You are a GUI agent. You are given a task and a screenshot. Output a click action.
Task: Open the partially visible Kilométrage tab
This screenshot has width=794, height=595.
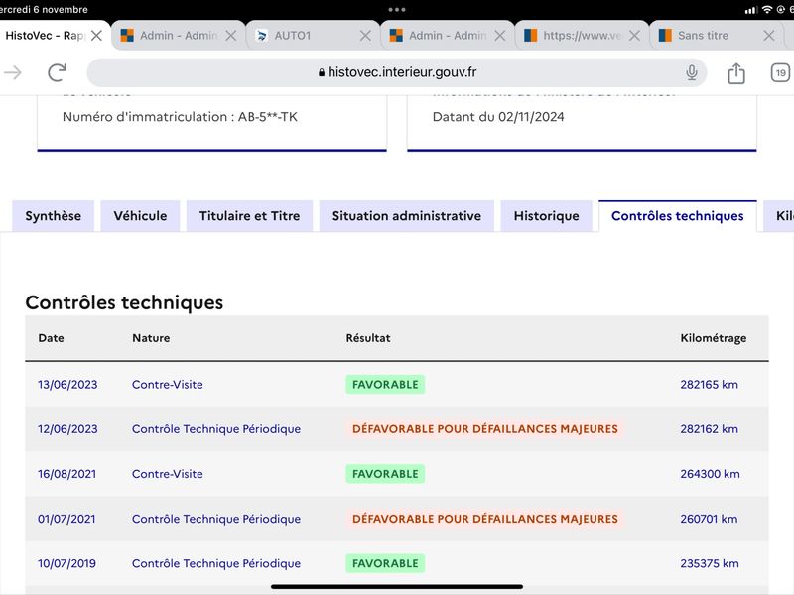[x=781, y=216]
